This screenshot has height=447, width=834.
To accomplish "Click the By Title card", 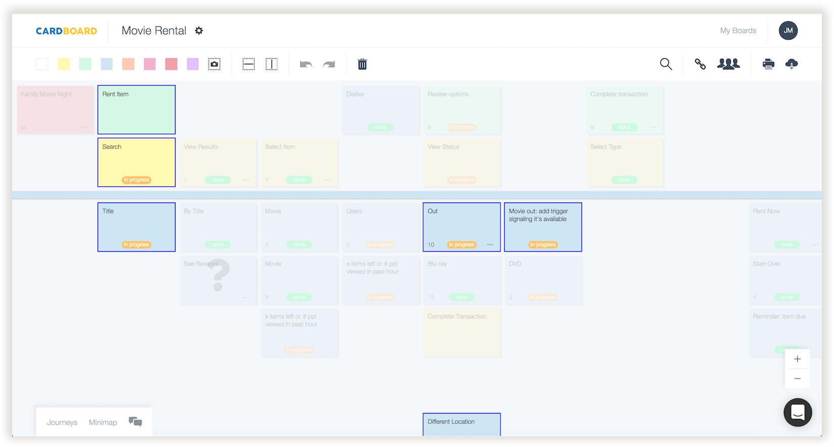I will 218,227.
